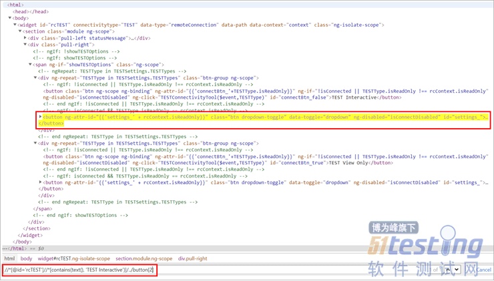The height and width of the screenshot is (281, 494).
Task: Select the button line with id connectBtn_false
Action: 264,94
